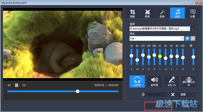This screenshot has width=203, height=112.
Task: Click the 卷 volume slider handle
Action: pos(193,57)
